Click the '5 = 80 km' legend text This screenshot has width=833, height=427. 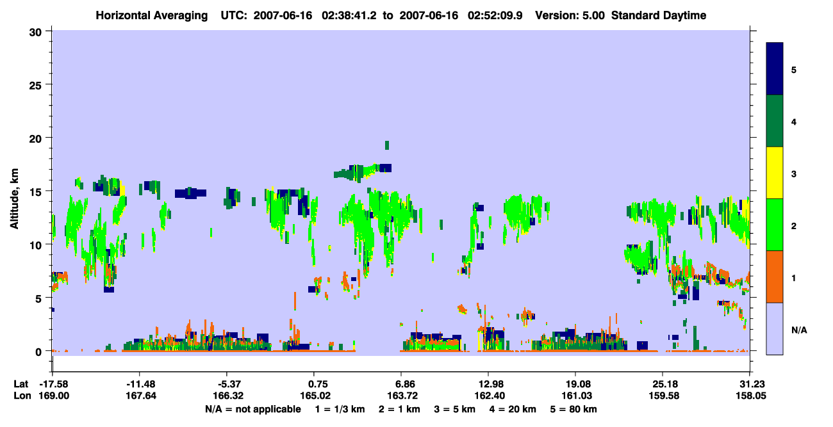point(575,409)
